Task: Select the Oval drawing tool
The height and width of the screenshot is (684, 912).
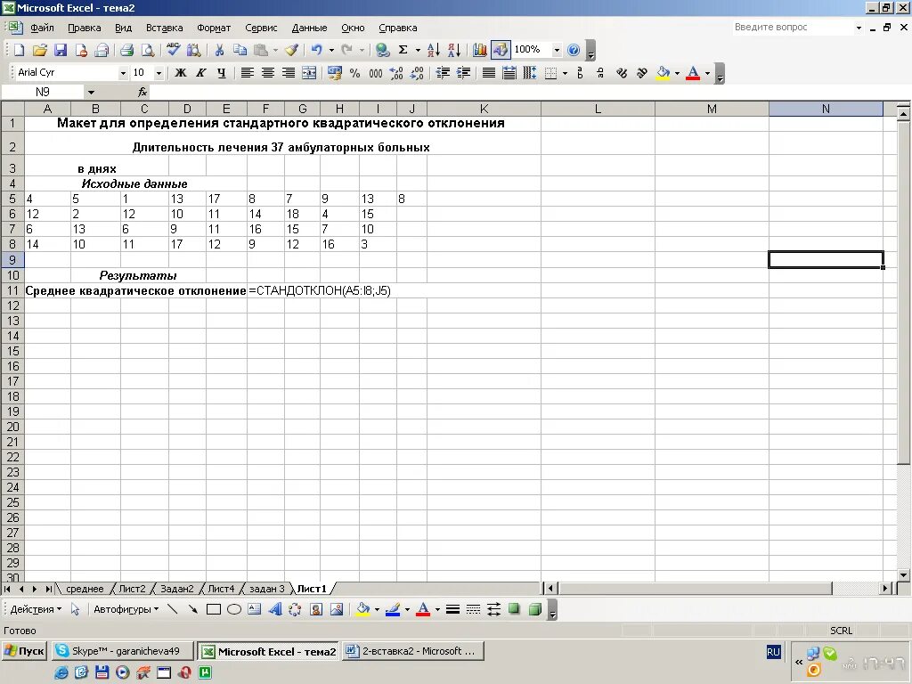Action: (x=234, y=609)
